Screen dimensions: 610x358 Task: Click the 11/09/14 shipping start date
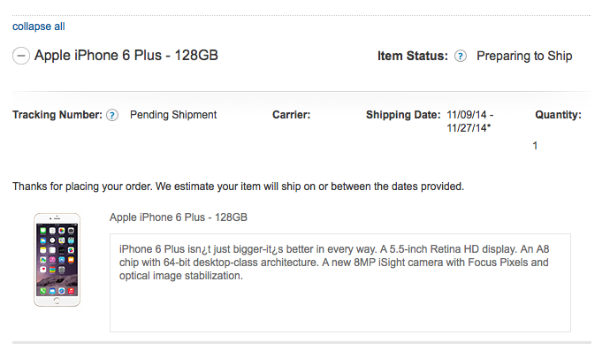coord(469,115)
